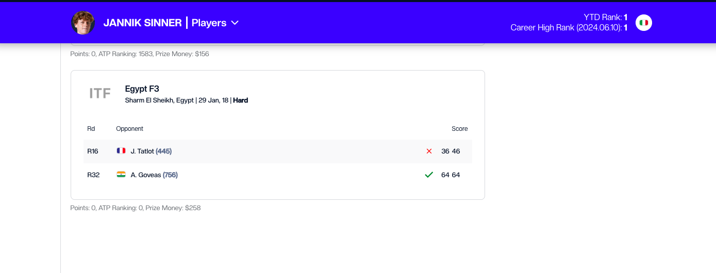
Task: Click the green checkmark win icon
Action: tap(428, 175)
